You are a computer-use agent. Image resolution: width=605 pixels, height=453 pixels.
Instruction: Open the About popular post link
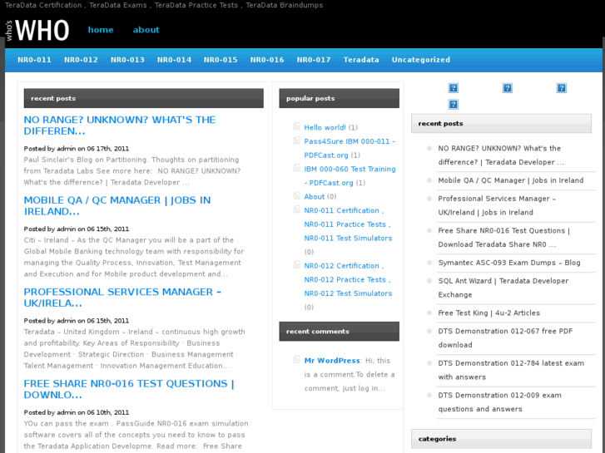(315, 197)
